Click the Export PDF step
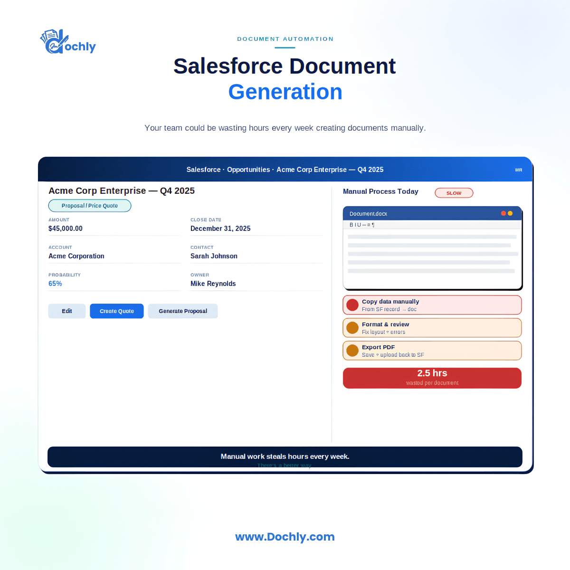 point(432,351)
